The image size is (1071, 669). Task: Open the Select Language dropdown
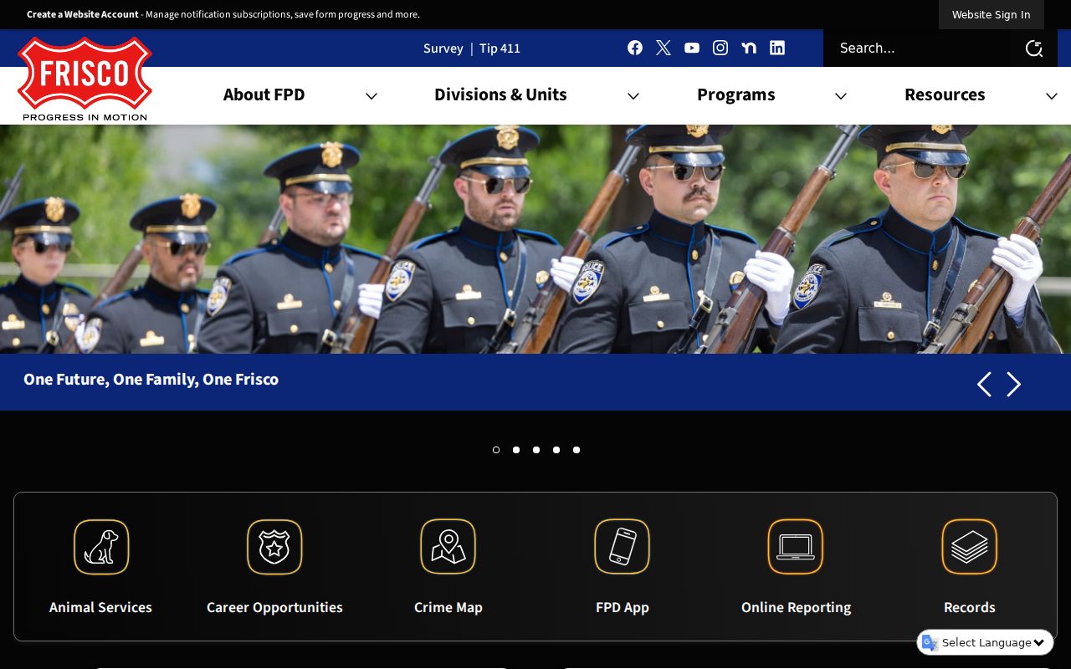[x=986, y=642]
